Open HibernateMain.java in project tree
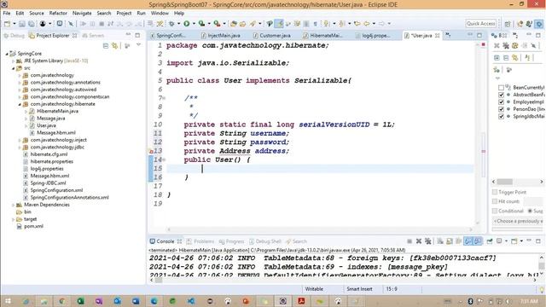Viewport: 546px width, 307px height. 57,111
